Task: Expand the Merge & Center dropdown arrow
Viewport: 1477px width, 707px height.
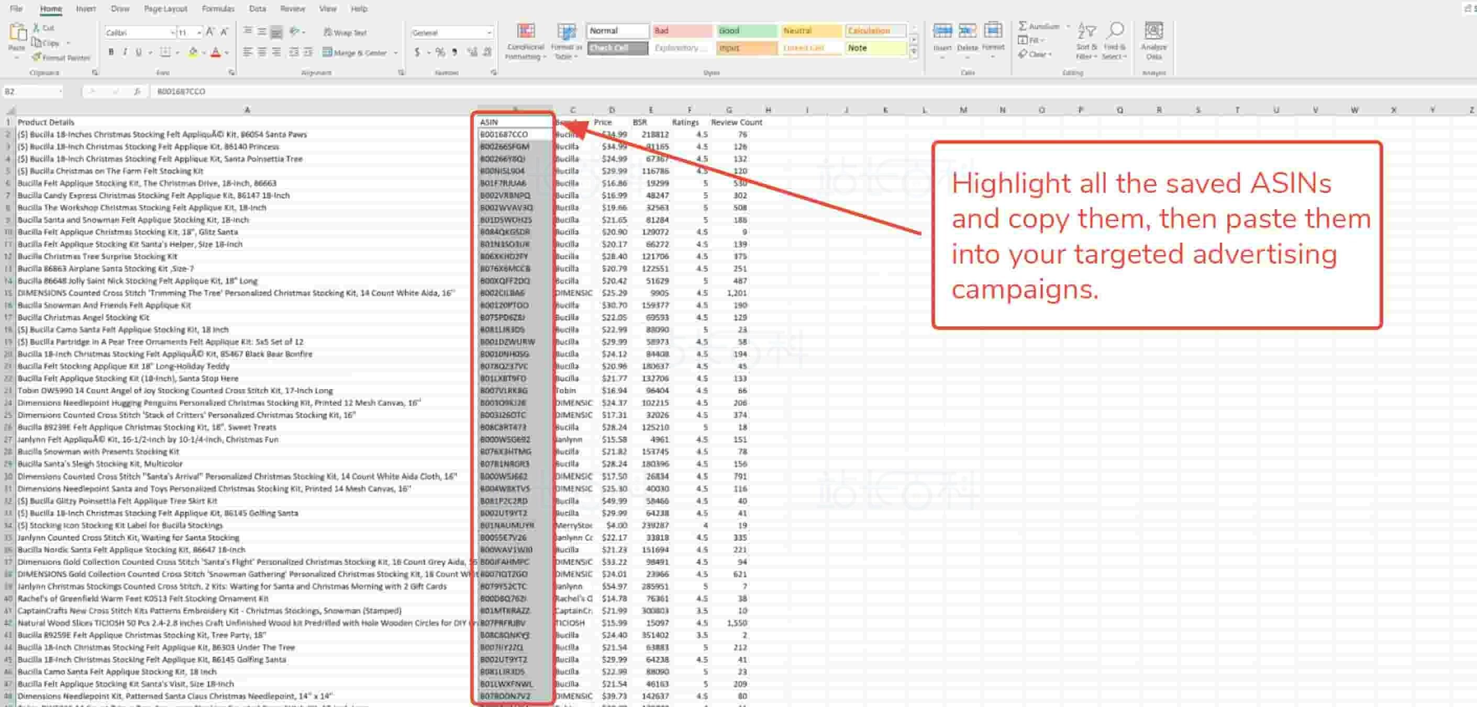Action: click(396, 53)
